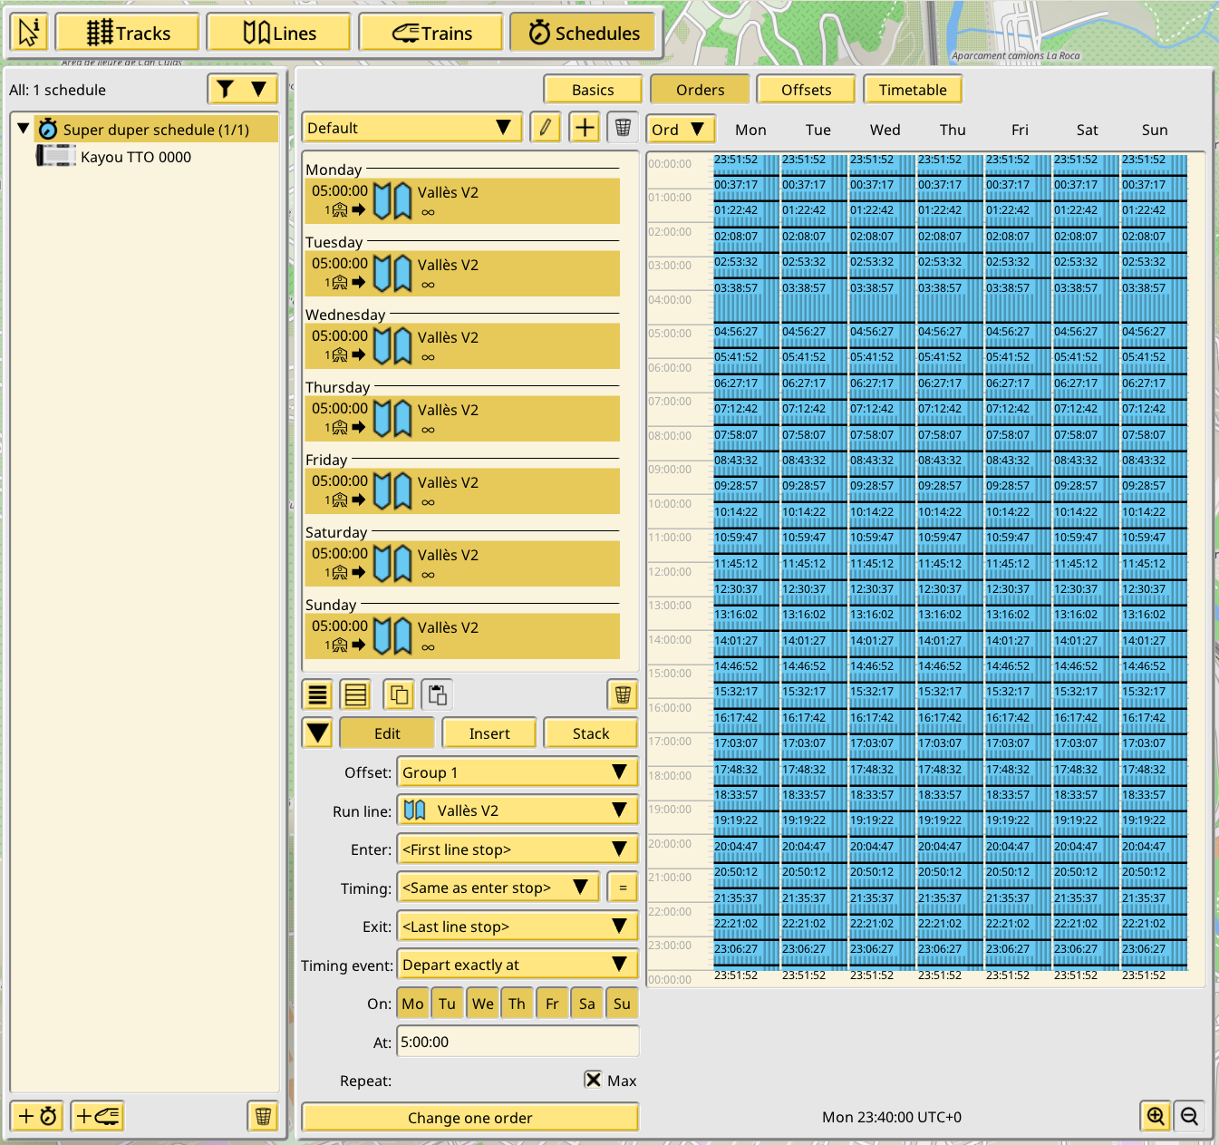The width and height of the screenshot is (1219, 1145).
Task: Zoom in the timetable view
Action: coord(1156,1116)
